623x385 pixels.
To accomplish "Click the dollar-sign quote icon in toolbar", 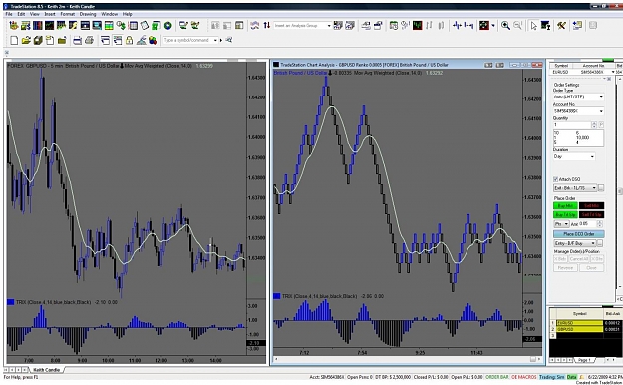I will click(x=121, y=26).
